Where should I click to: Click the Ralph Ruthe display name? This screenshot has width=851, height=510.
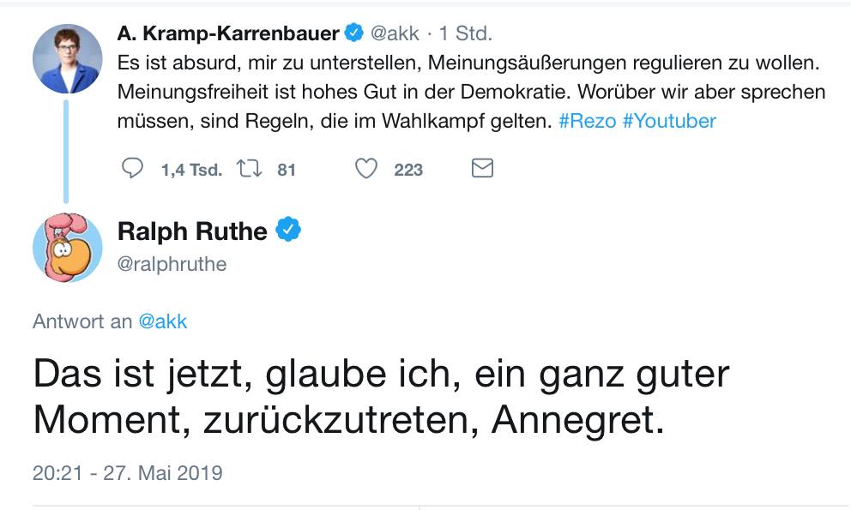click(x=191, y=231)
